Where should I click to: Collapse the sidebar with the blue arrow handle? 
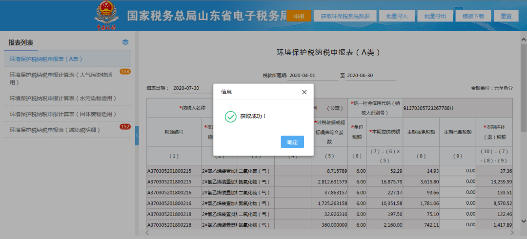[x=137, y=136]
